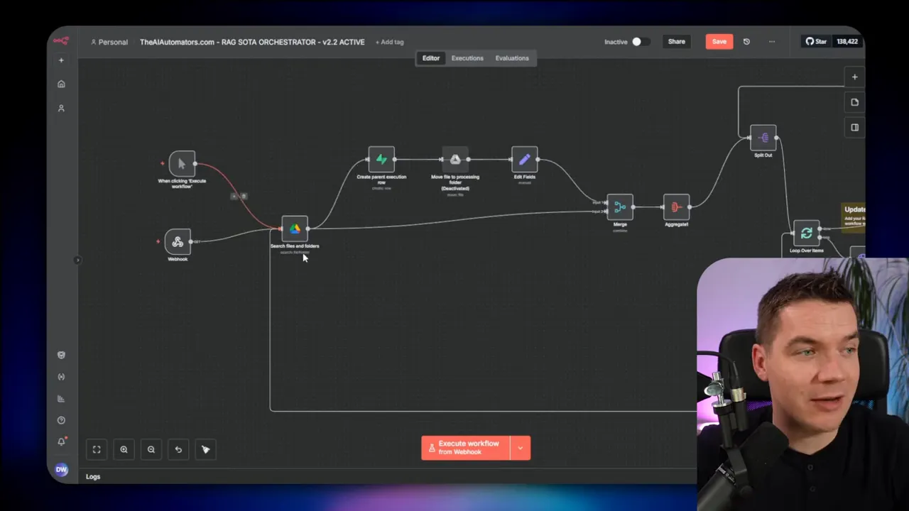909x511 pixels.
Task: Select the Merge node
Action: [620, 207]
